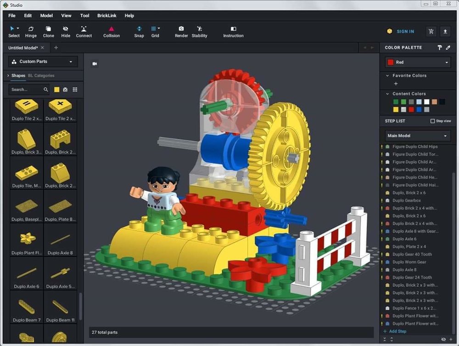Toggle Snap mode
Viewport: 459px width, 346px height.
139,32
